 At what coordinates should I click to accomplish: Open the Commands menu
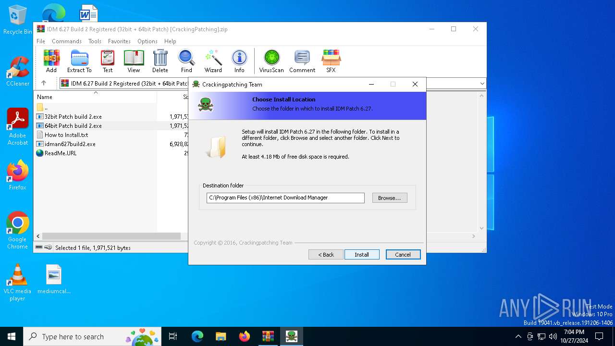click(67, 41)
